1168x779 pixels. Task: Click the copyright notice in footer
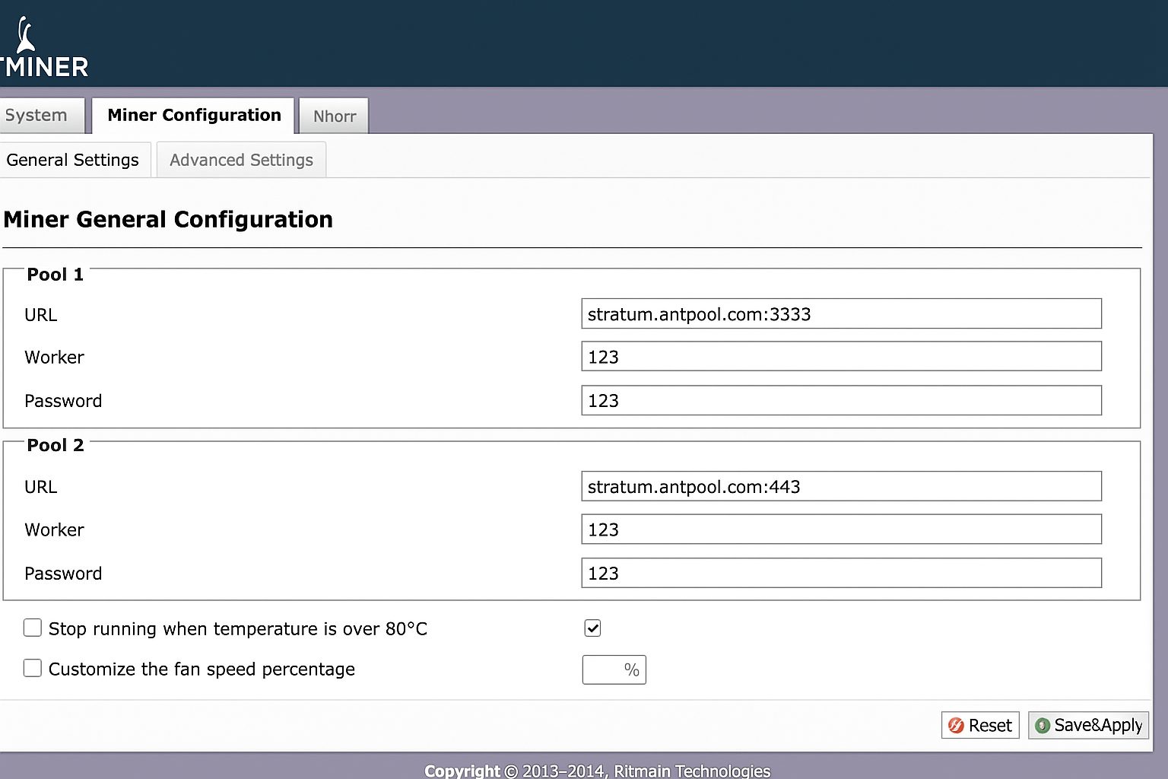pos(597,771)
